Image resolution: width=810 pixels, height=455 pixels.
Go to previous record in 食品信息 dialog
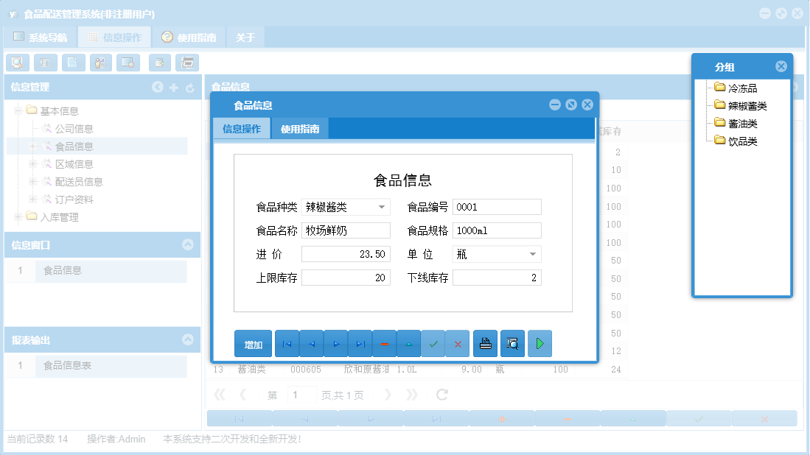(312, 344)
